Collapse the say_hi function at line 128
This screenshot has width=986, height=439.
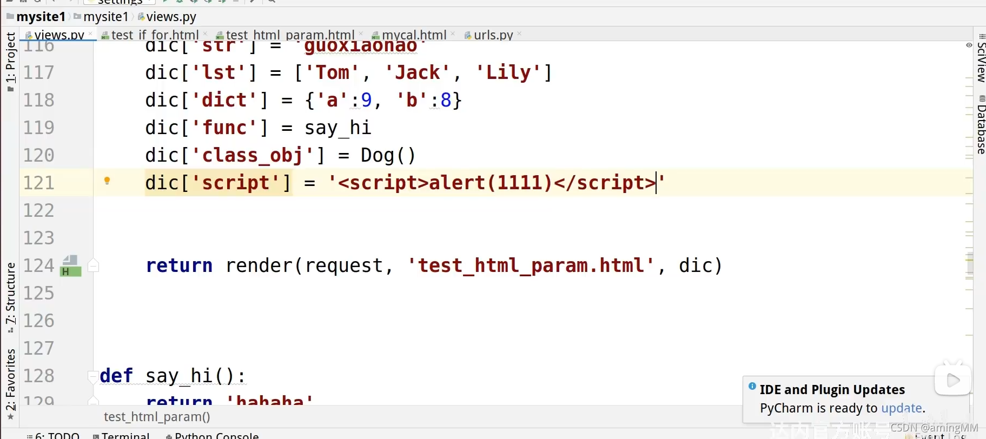click(93, 376)
